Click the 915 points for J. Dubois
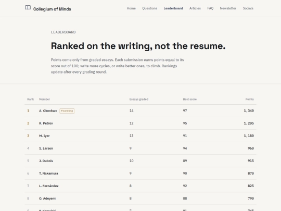Viewport: 281px width, 211px height. pyautogui.click(x=251, y=161)
